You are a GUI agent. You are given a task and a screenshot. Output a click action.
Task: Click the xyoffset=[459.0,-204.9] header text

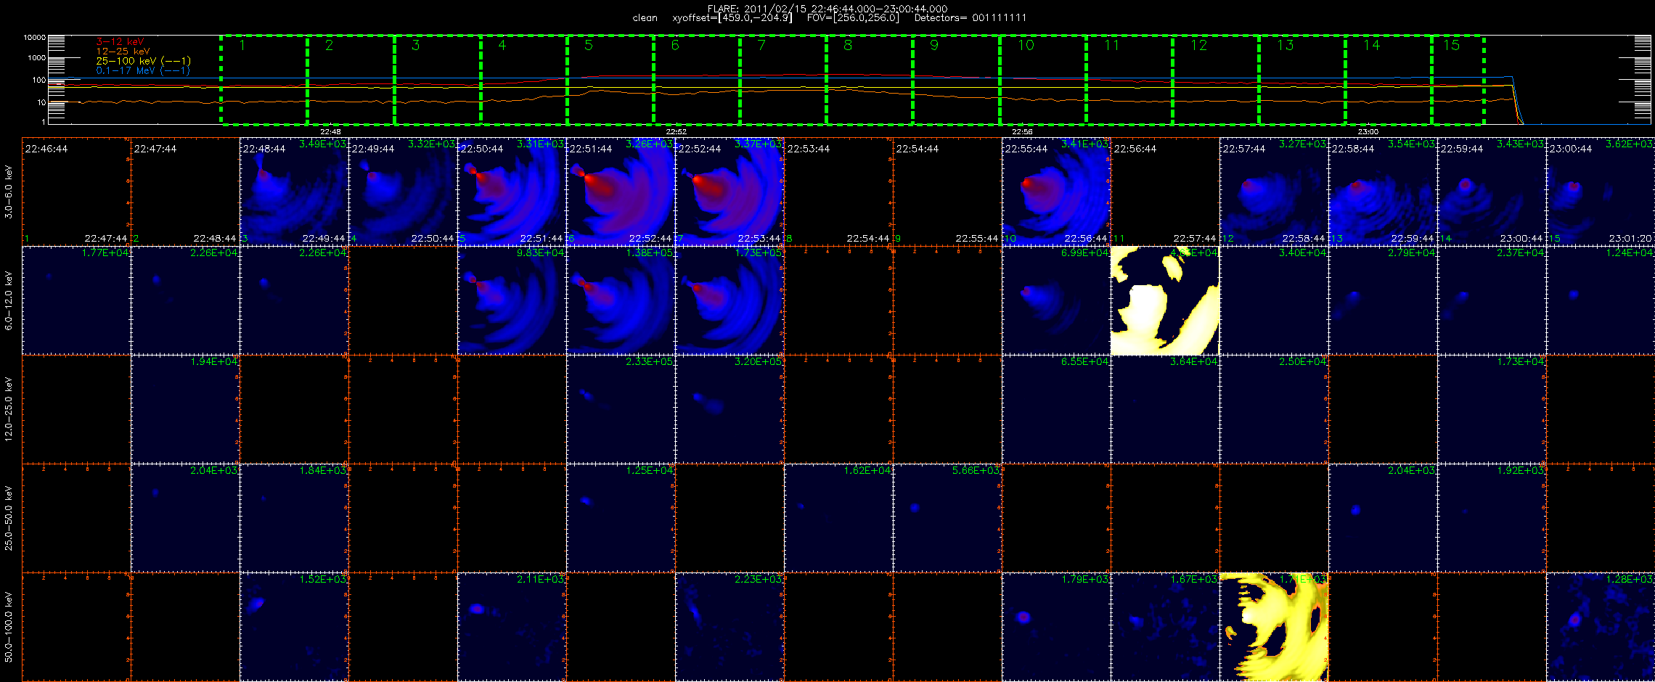coord(732,18)
